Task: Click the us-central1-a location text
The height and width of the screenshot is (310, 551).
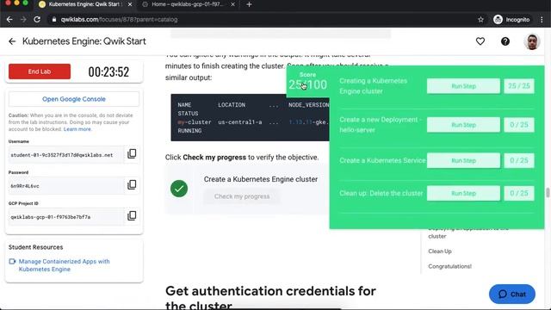Action: click(x=240, y=122)
